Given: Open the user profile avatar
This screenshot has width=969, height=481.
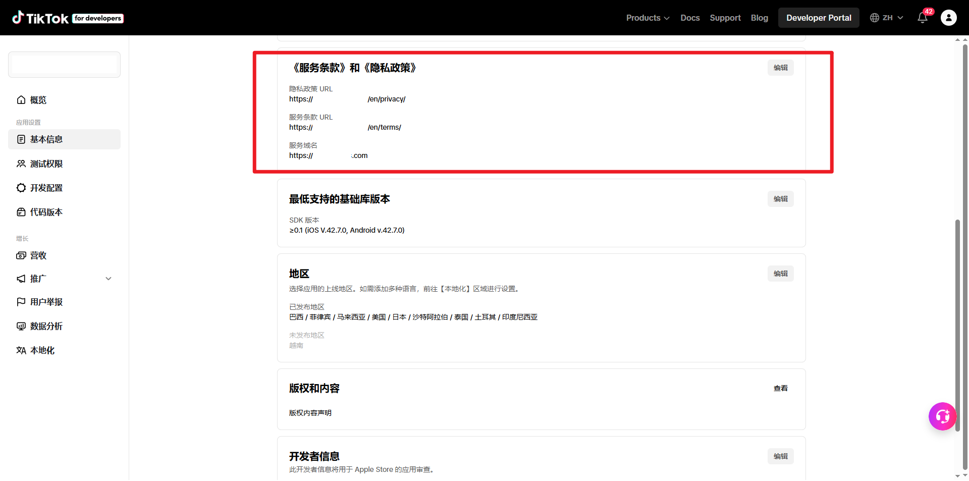Looking at the screenshot, I should [949, 18].
